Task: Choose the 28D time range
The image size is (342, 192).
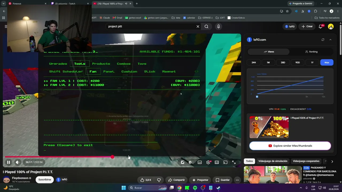Action: click(283, 62)
